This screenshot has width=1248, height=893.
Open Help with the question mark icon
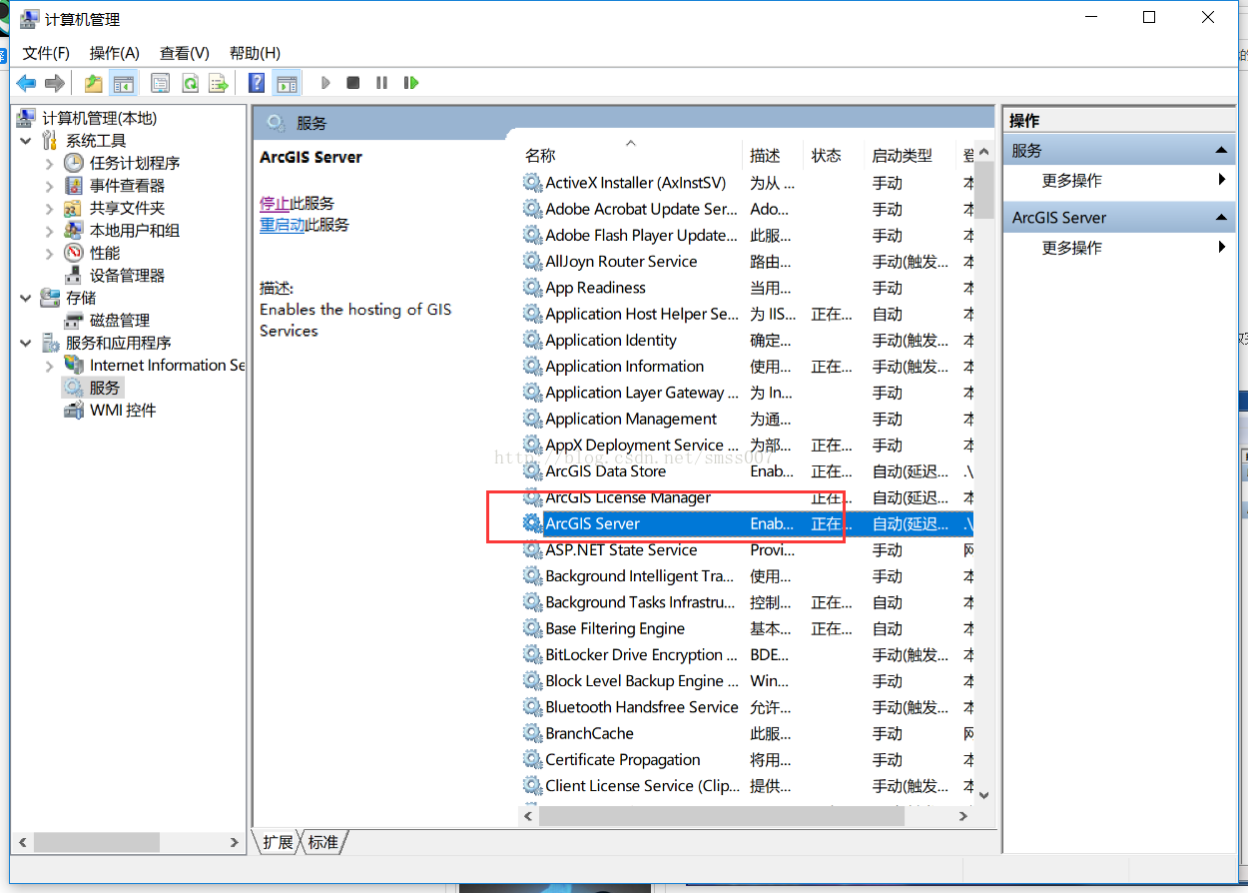tap(257, 83)
